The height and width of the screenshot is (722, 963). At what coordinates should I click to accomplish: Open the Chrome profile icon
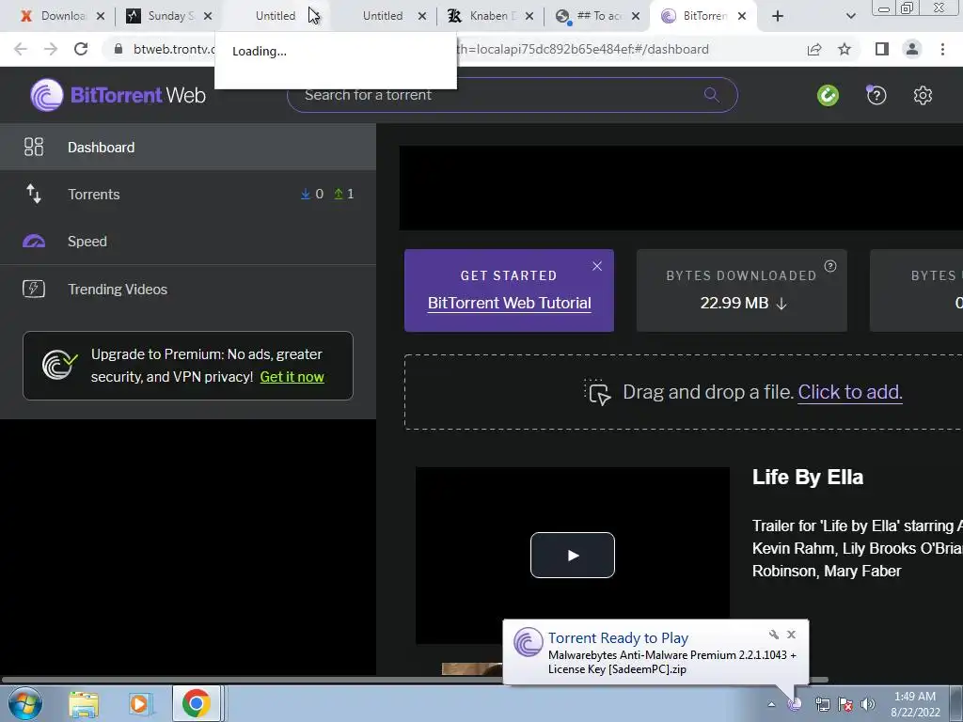pyautogui.click(x=912, y=49)
